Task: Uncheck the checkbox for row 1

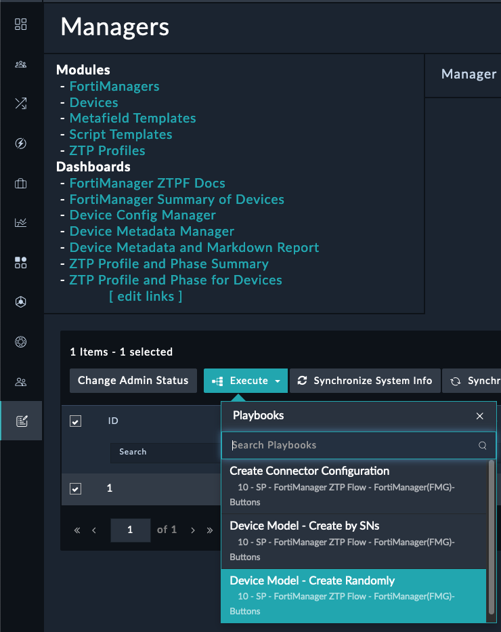Action: [x=75, y=489]
